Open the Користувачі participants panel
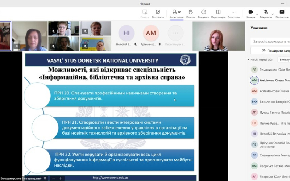The width and height of the screenshot is (290, 181). (177, 14)
